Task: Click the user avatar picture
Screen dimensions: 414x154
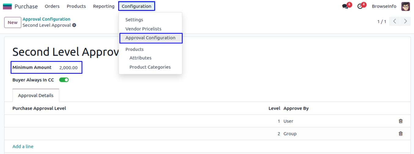Action: (x=405, y=6)
